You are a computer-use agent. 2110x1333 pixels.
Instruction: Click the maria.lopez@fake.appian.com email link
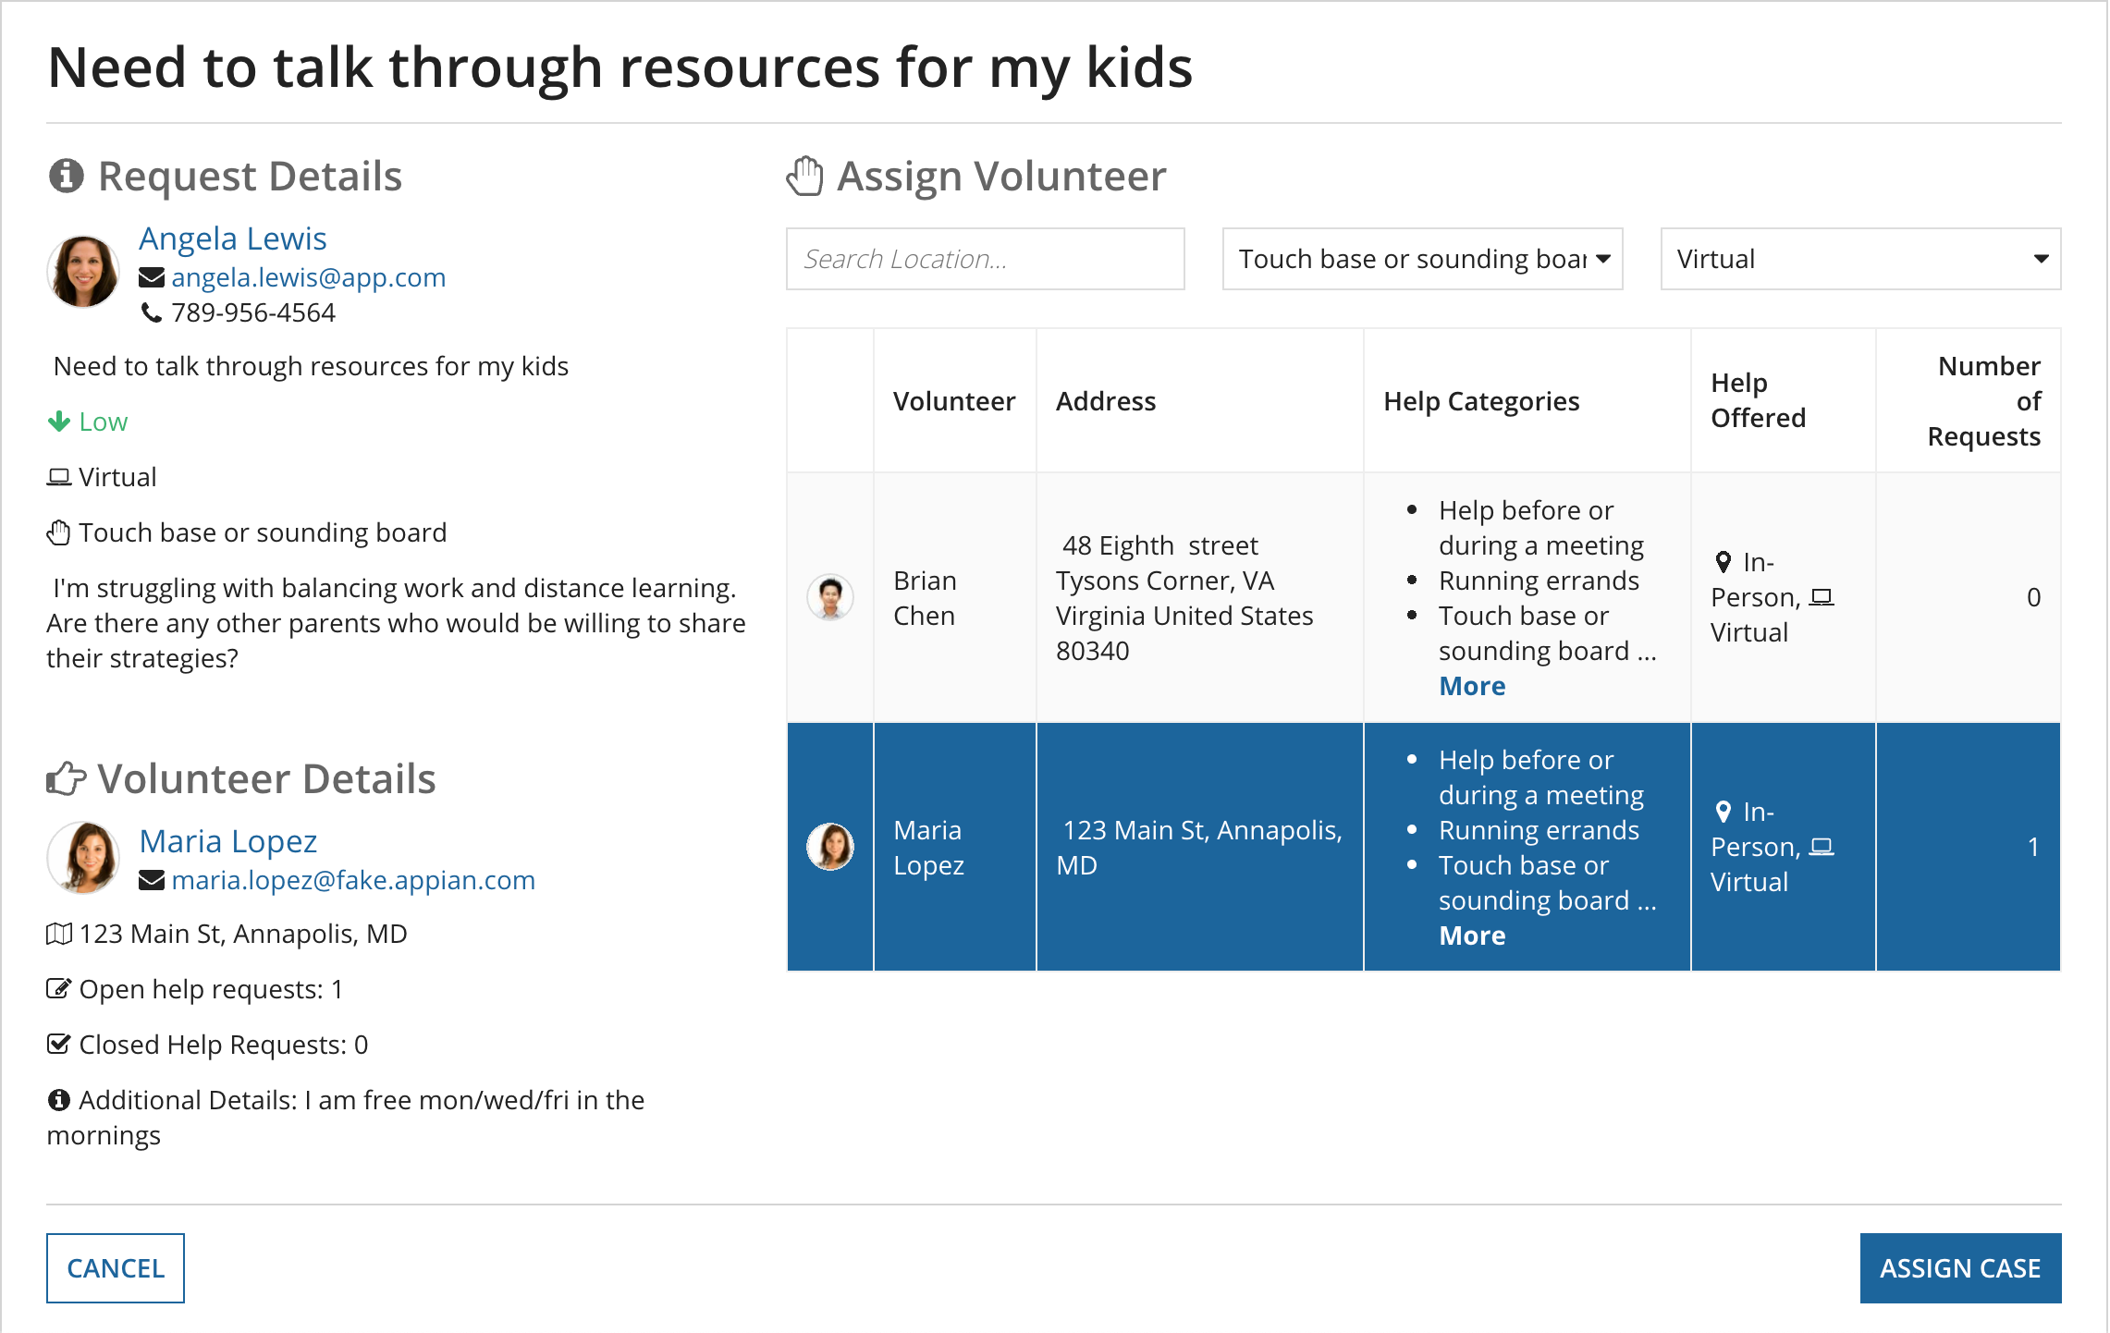(353, 878)
